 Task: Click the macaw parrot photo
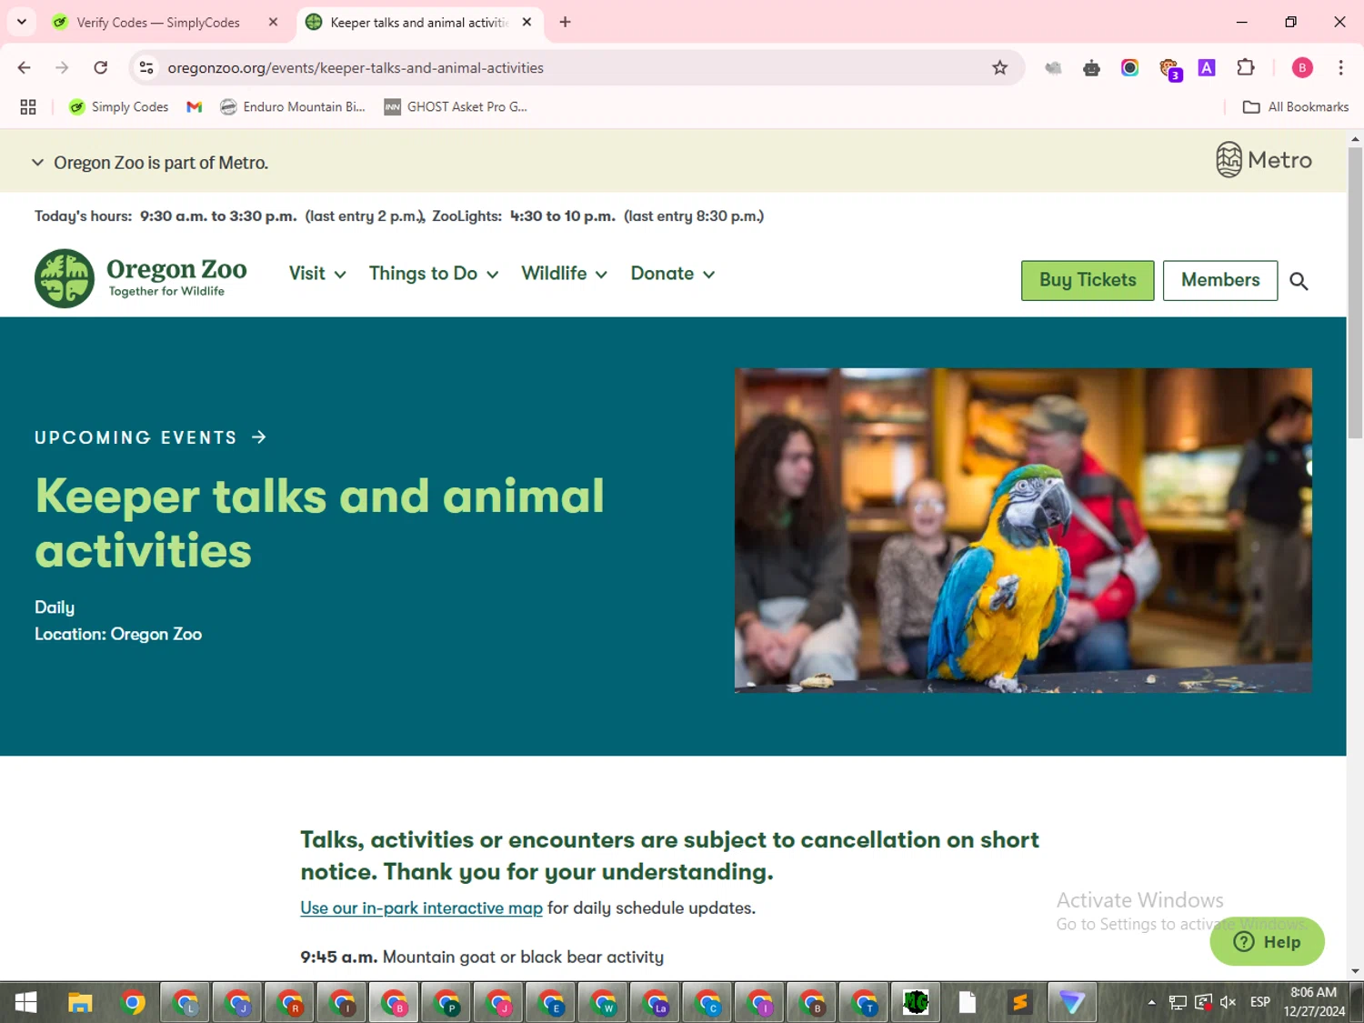(x=1022, y=530)
